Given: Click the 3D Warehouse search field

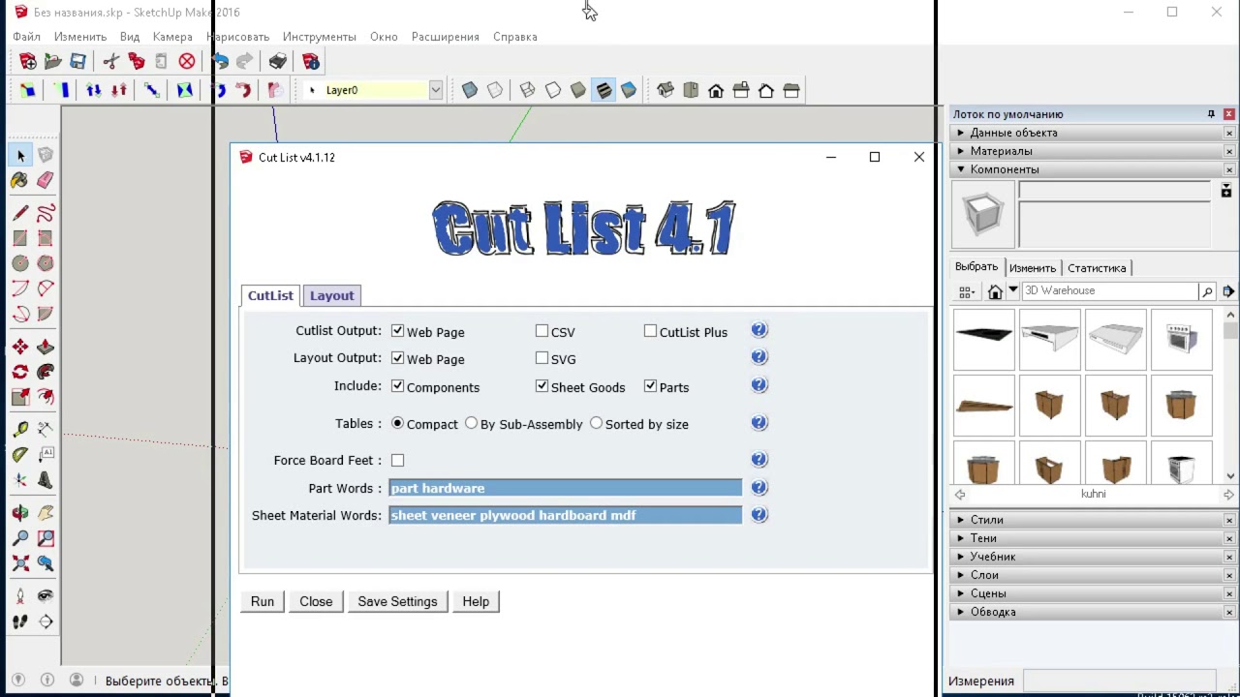Looking at the screenshot, I should click(1109, 291).
